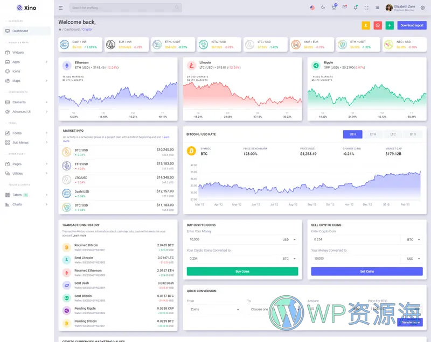Click the yellow download icon button
The height and width of the screenshot is (342, 431).
pyautogui.click(x=366, y=25)
